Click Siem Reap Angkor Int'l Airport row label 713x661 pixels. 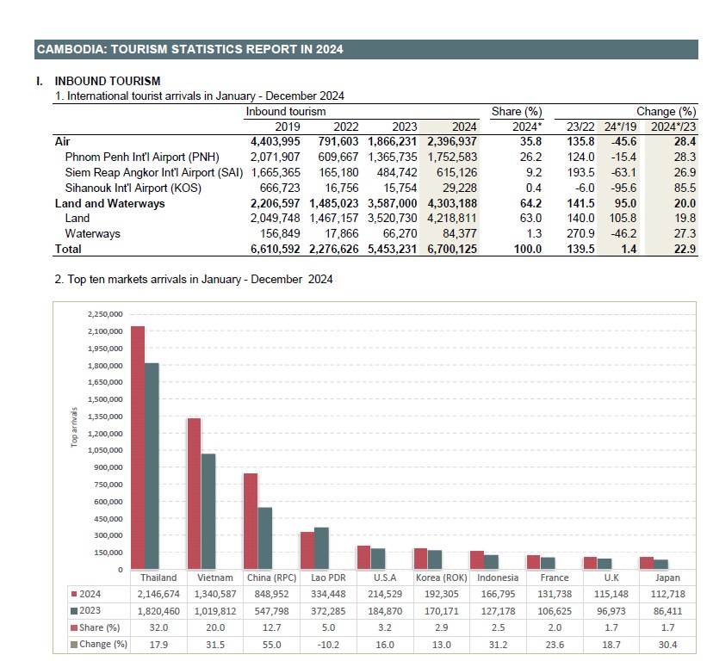tap(153, 172)
